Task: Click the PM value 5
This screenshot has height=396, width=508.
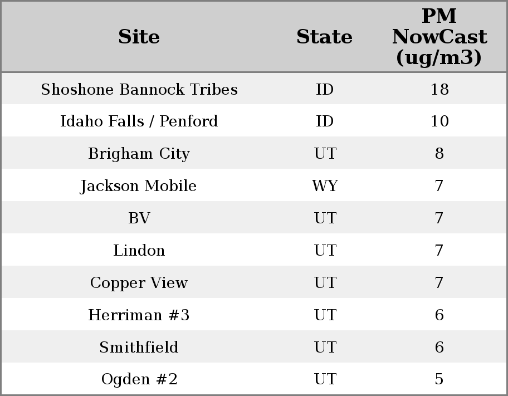Action: click(439, 379)
